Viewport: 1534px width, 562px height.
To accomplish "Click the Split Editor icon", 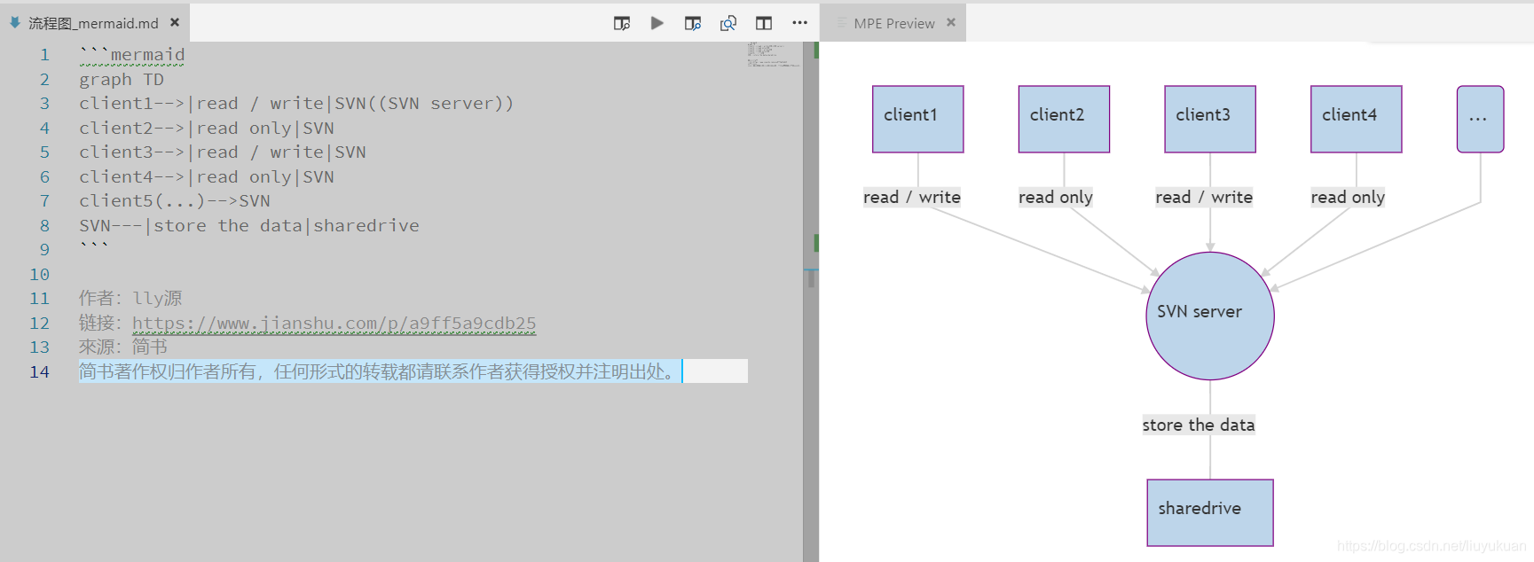I will [764, 23].
